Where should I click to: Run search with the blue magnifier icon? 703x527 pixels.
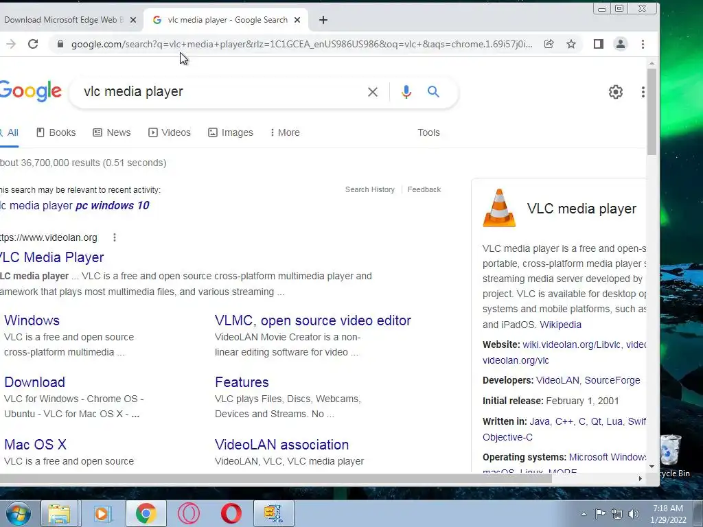pyautogui.click(x=433, y=92)
